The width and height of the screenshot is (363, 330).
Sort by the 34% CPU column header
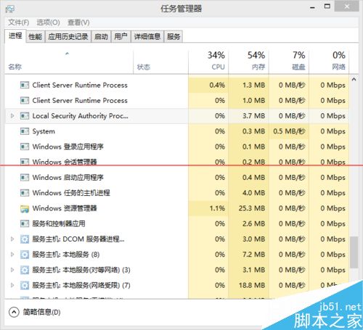click(x=208, y=62)
